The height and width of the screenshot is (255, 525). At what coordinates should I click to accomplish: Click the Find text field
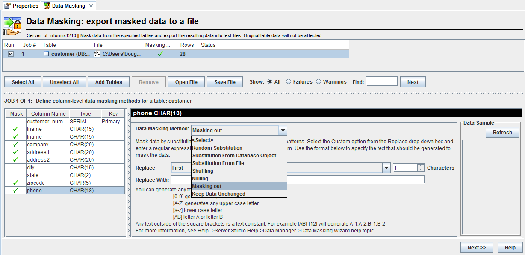(x=381, y=81)
